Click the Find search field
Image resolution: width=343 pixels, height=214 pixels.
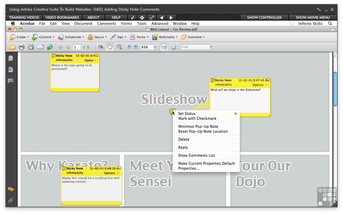pos(195,47)
